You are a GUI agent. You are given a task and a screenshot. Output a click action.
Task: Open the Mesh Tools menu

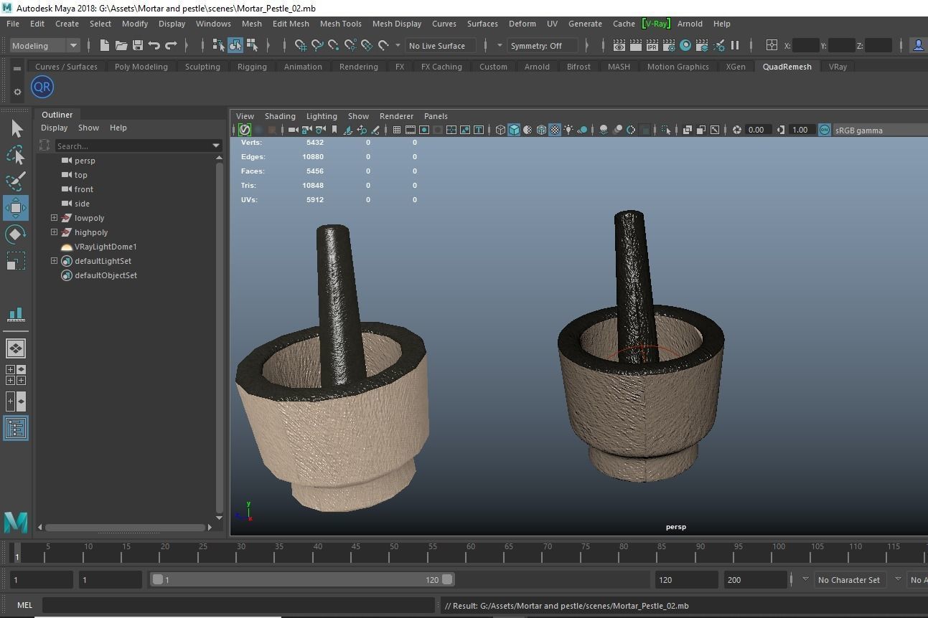click(x=340, y=24)
